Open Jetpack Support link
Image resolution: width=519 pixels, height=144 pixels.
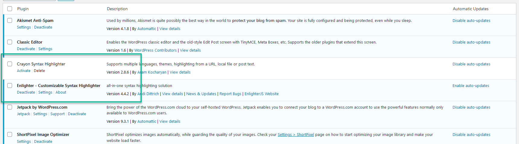click(57, 114)
